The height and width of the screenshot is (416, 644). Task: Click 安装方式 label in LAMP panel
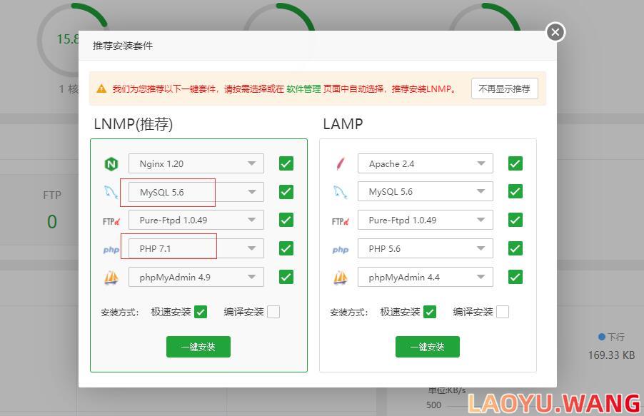349,313
